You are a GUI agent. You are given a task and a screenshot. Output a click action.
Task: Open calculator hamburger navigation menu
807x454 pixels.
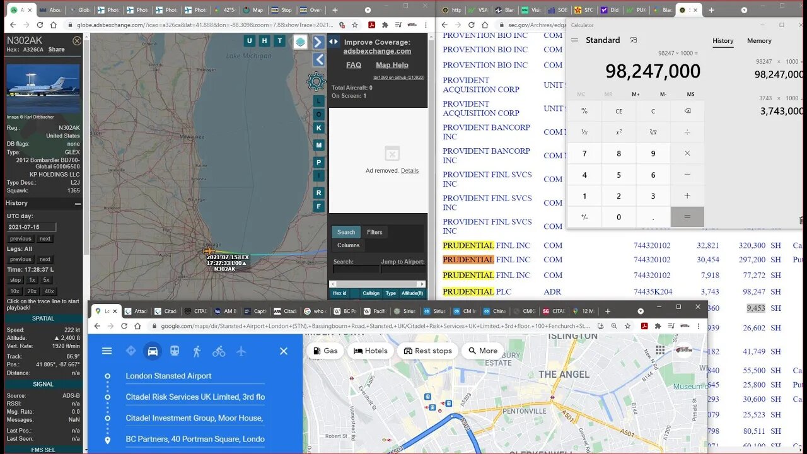click(574, 40)
